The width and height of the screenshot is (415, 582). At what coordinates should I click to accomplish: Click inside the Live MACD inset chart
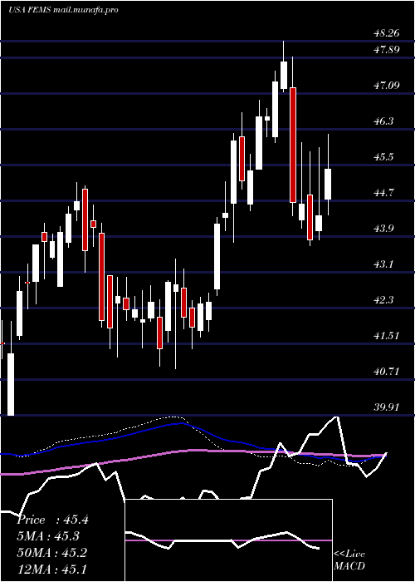(x=228, y=540)
